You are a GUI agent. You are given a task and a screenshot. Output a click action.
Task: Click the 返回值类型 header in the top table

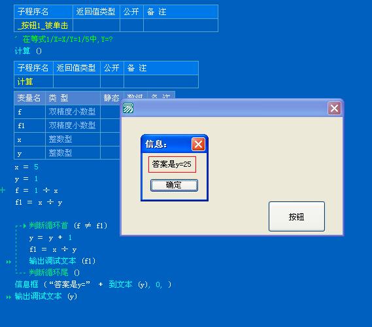pyautogui.click(x=95, y=12)
